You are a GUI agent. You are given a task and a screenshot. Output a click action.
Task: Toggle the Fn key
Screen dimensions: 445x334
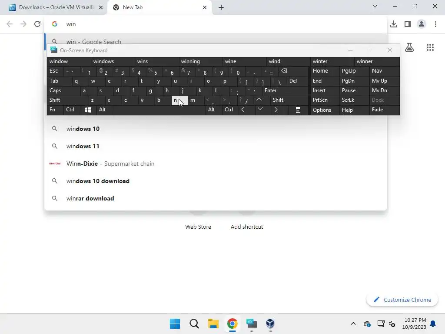55,110
